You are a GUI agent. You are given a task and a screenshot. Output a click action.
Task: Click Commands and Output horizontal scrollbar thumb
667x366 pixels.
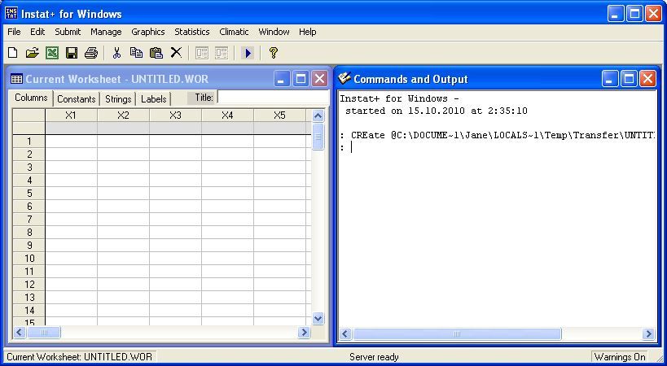click(457, 333)
